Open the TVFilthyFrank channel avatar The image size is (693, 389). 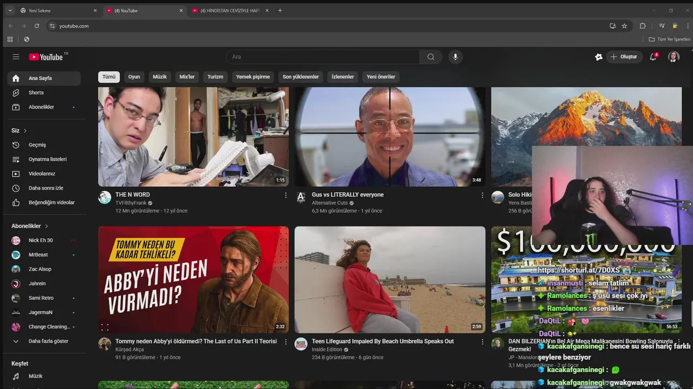click(104, 197)
